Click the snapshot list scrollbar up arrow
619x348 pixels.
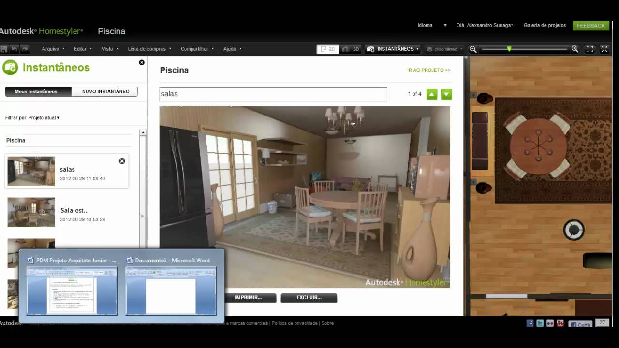(x=143, y=132)
